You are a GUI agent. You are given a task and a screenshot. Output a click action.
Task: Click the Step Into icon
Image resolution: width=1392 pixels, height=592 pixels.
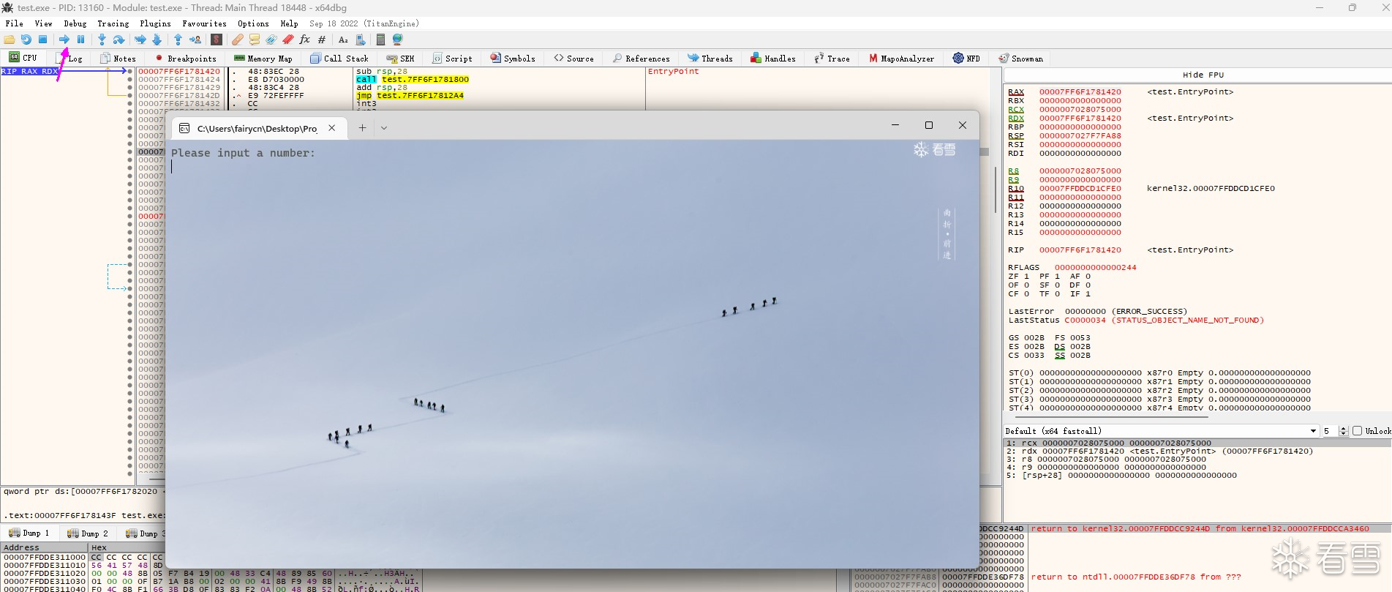[102, 40]
